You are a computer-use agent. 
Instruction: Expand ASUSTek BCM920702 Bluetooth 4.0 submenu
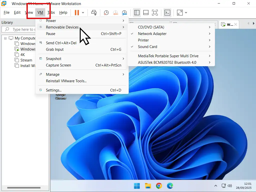171,62
